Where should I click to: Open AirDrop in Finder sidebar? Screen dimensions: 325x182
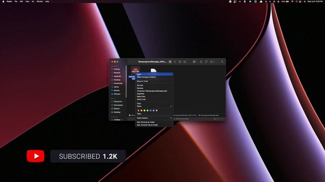click(117, 69)
